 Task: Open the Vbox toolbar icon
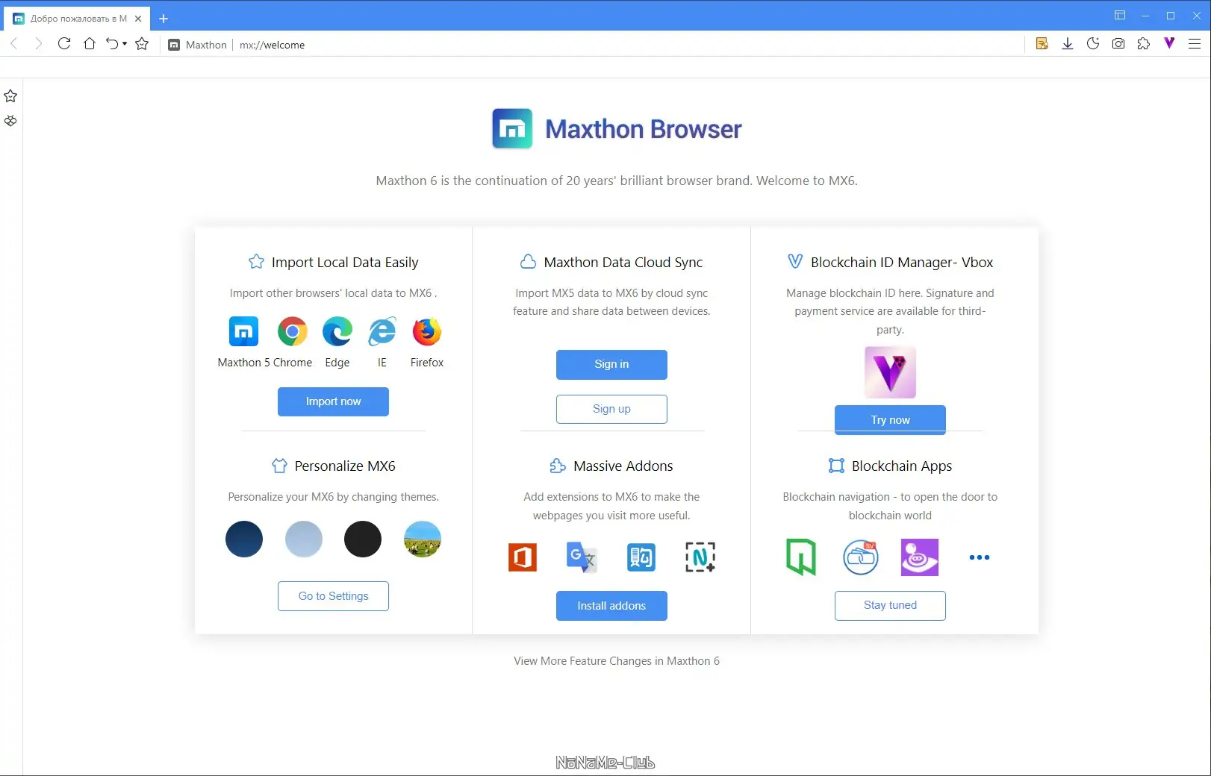coord(1169,43)
